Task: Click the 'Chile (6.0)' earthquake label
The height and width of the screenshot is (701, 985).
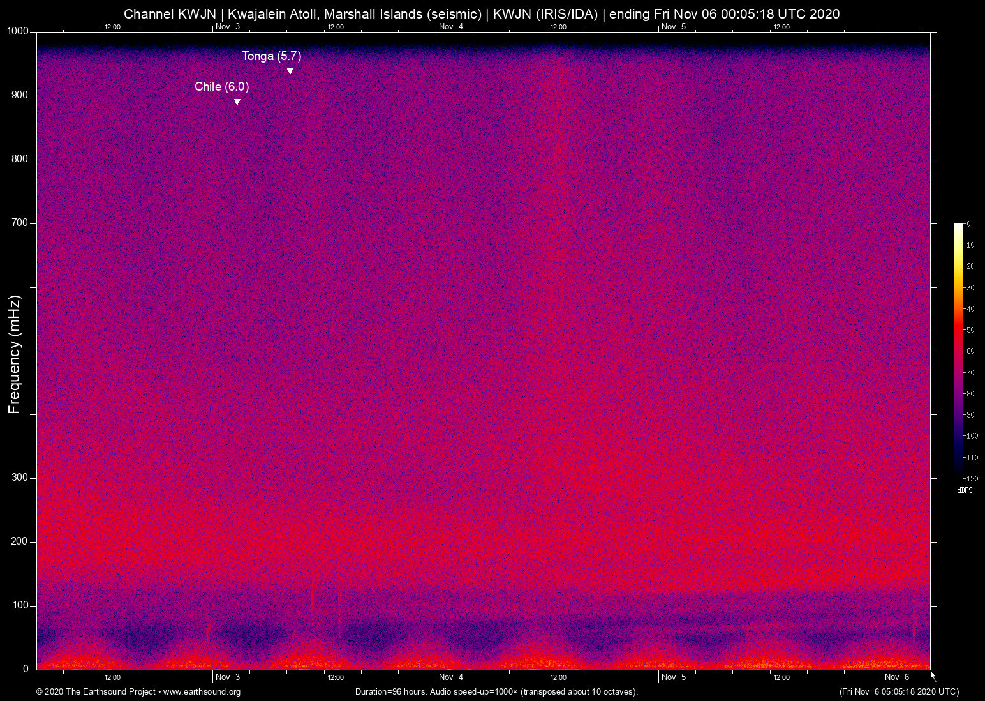Action: point(221,87)
